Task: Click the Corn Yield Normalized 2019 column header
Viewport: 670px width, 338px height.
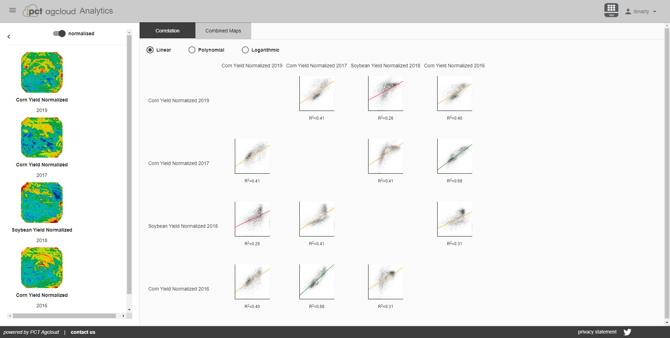Action: point(252,66)
